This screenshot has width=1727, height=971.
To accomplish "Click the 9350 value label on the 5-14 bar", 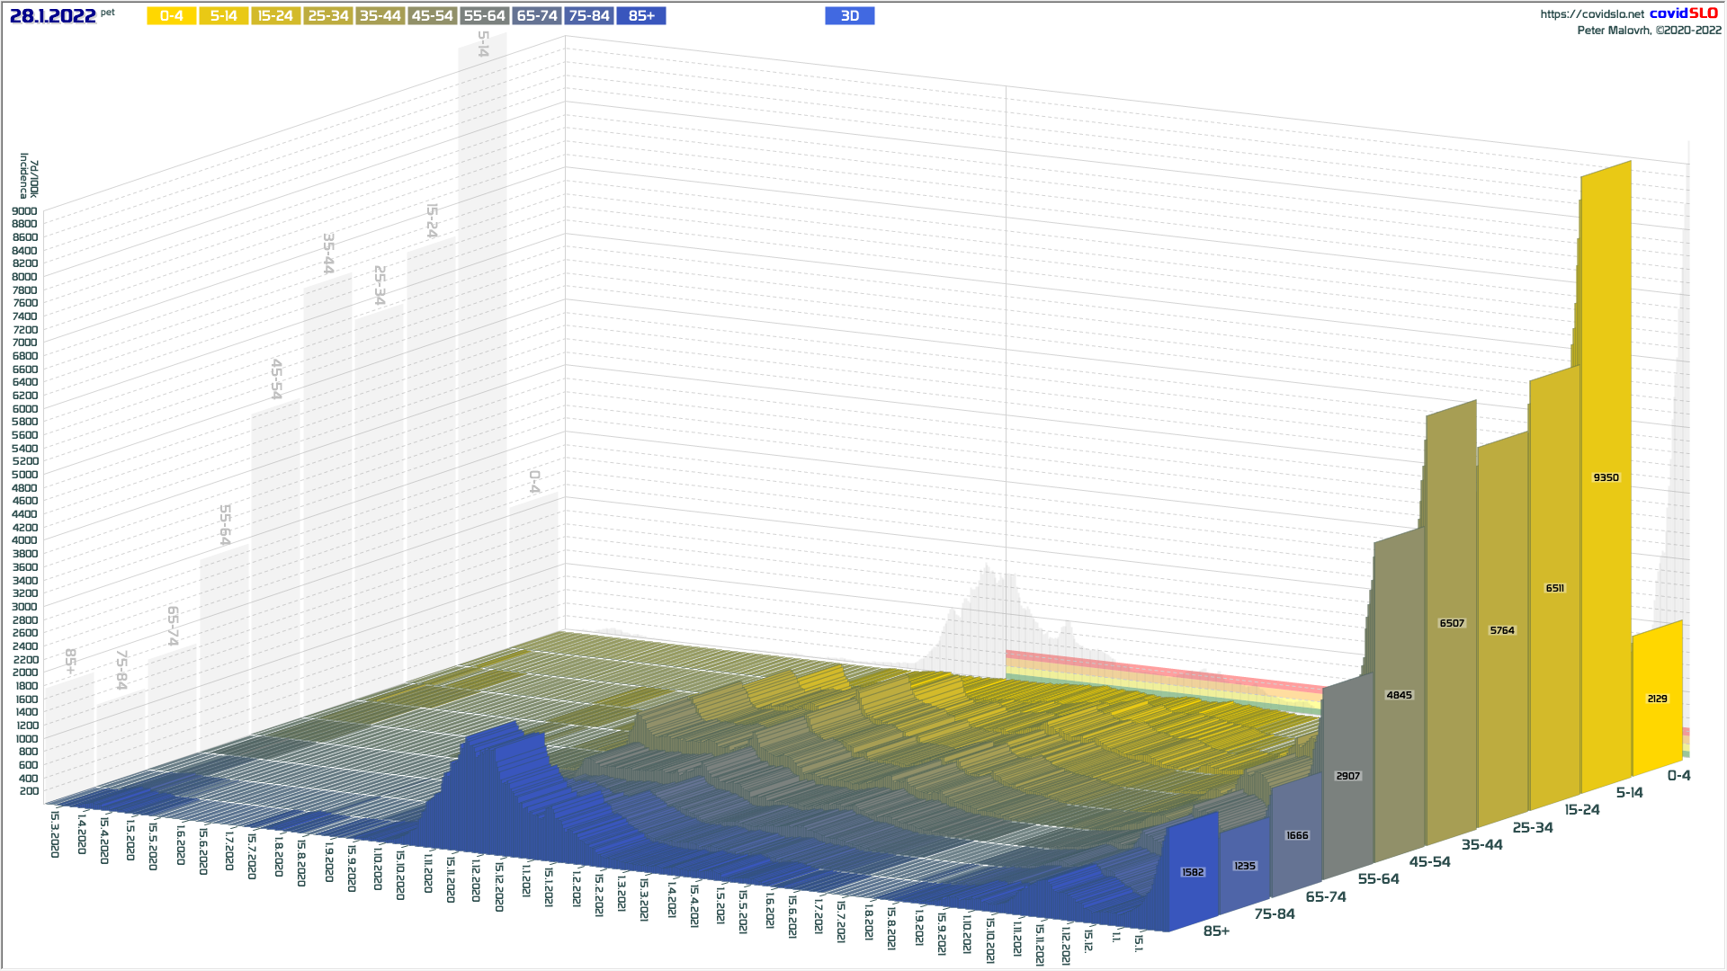I will coord(1606,477).
